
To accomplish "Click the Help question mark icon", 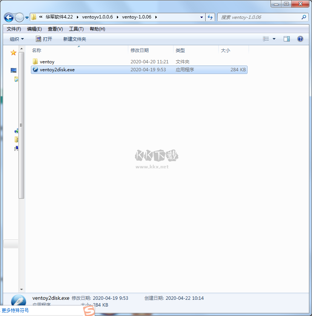I will (301, 38).
